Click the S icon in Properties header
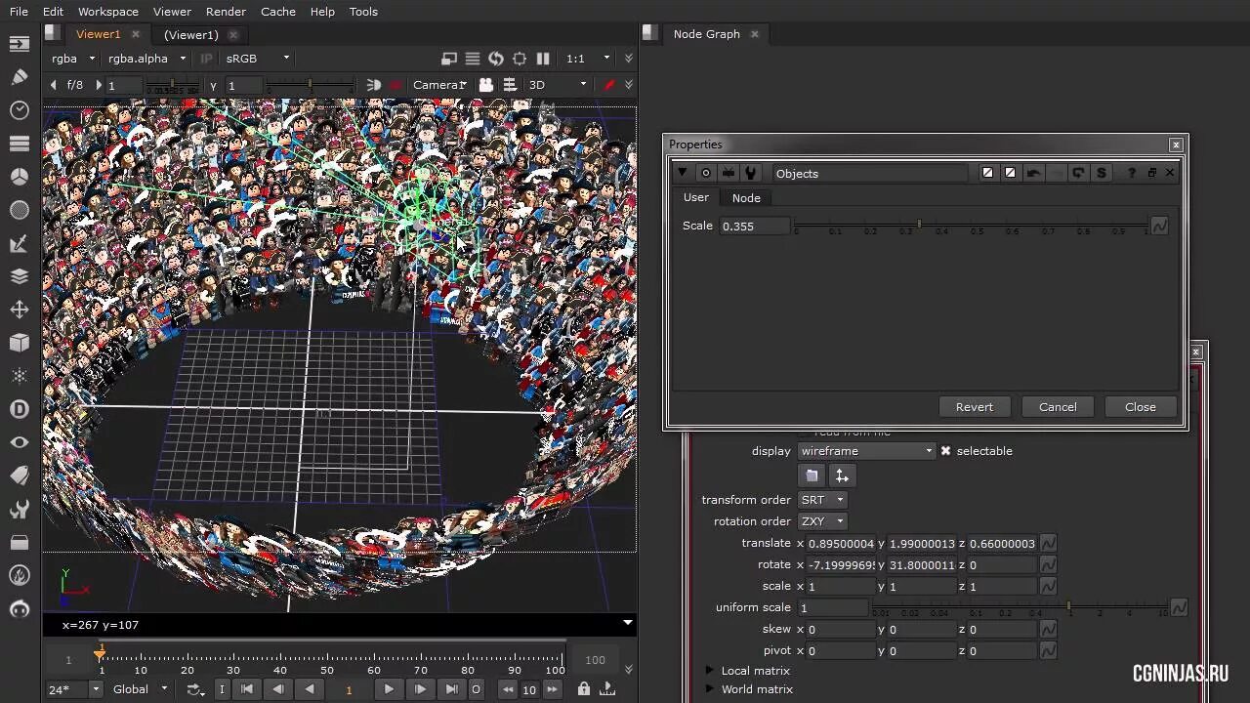 click(1102, 173)
